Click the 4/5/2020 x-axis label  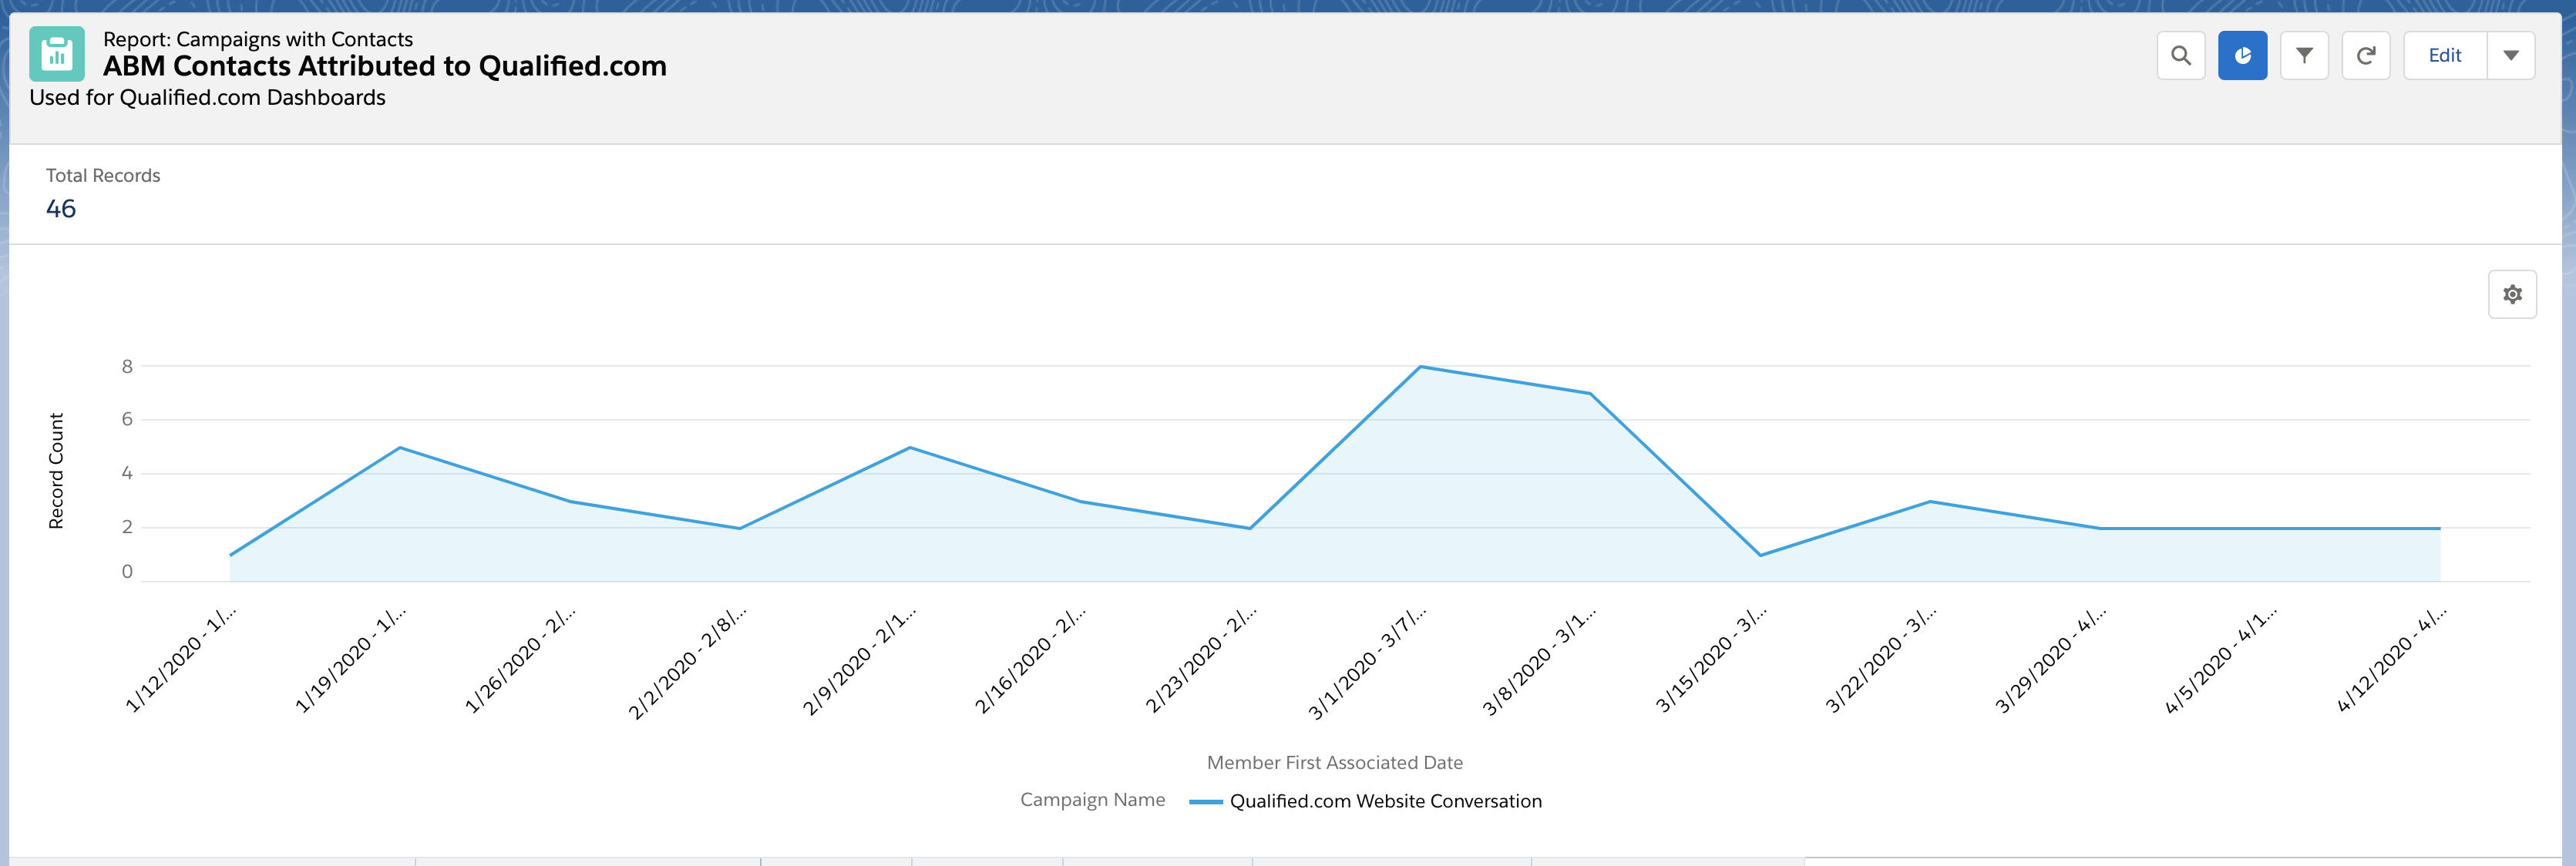click(x=2221, y=660)
